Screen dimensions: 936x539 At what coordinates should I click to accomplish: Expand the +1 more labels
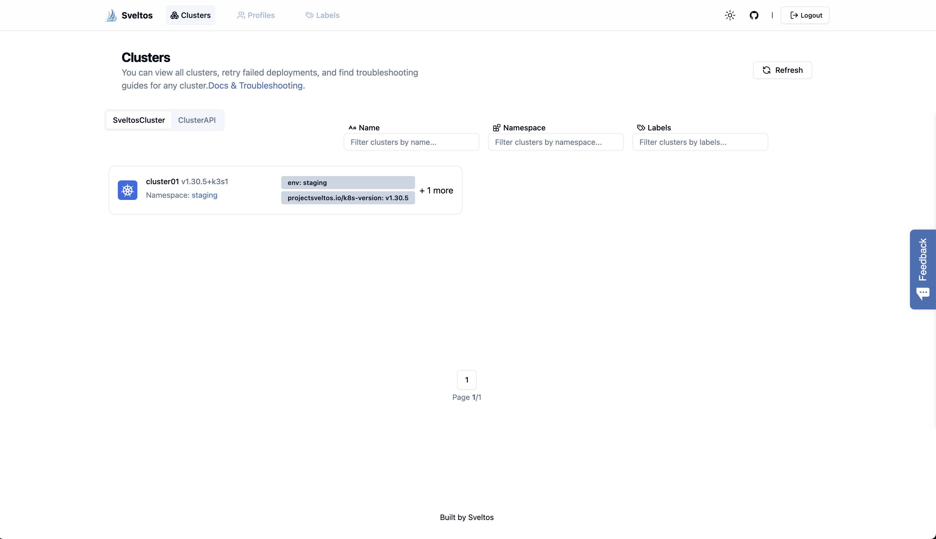tap(437, 190)
